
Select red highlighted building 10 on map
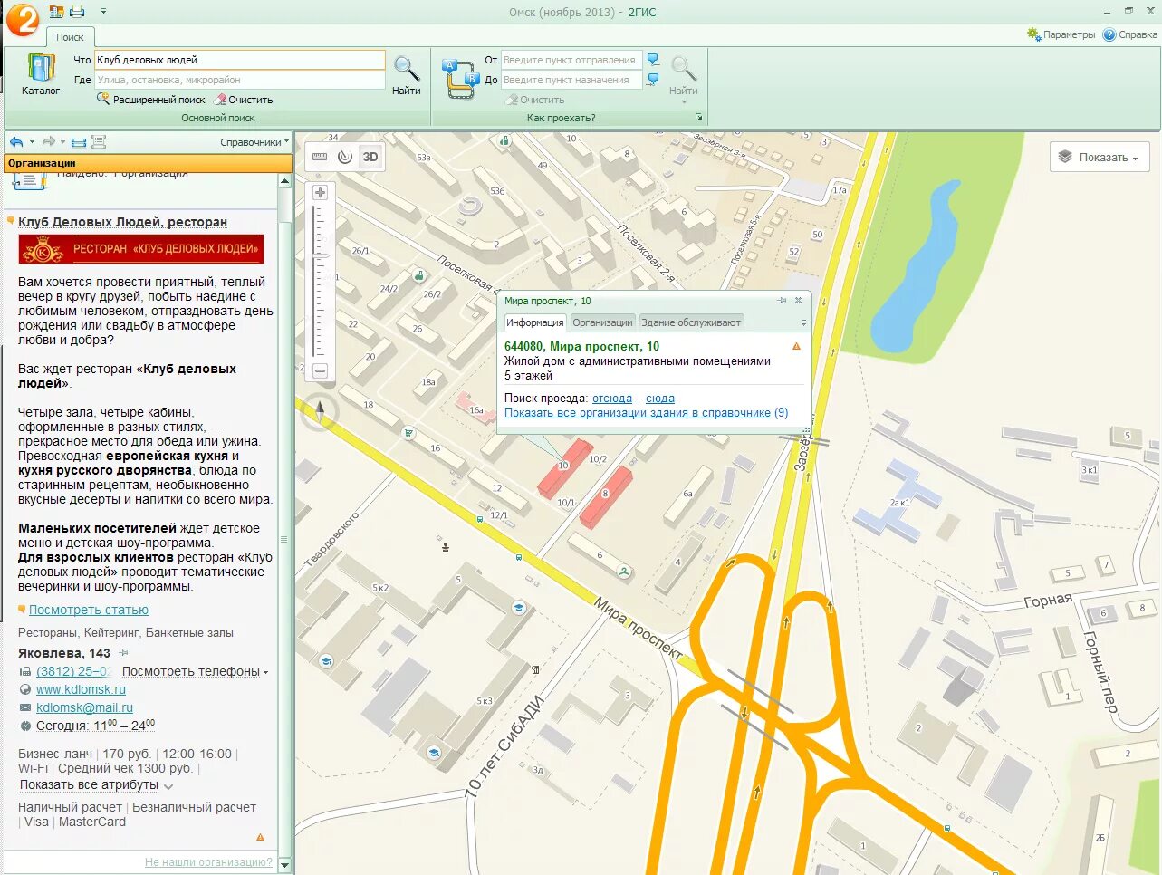click(x=565, y=468)
